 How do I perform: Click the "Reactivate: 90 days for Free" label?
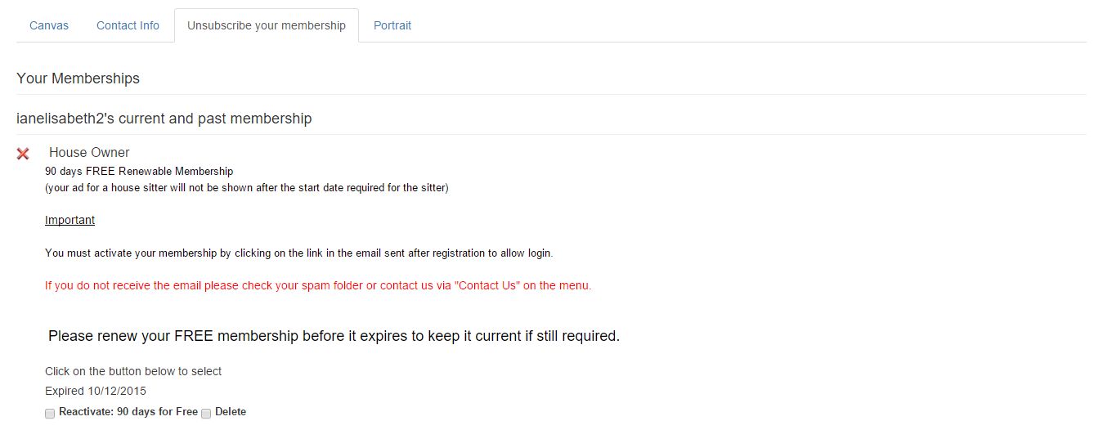pos(128,412)
